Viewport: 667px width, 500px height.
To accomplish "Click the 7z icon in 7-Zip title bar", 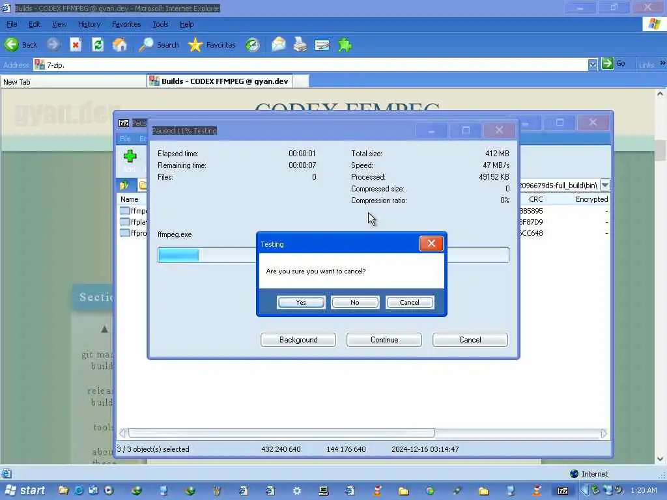I will [124, 123].
